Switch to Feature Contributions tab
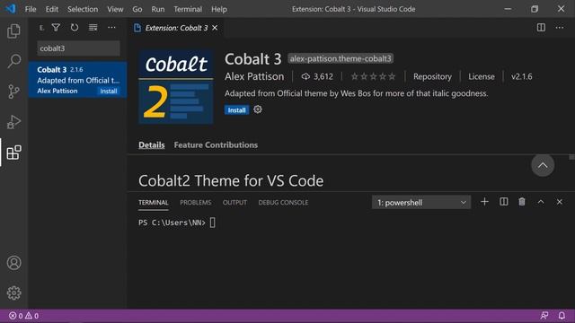The image size is (575, 323). click(x=216, y=145)
